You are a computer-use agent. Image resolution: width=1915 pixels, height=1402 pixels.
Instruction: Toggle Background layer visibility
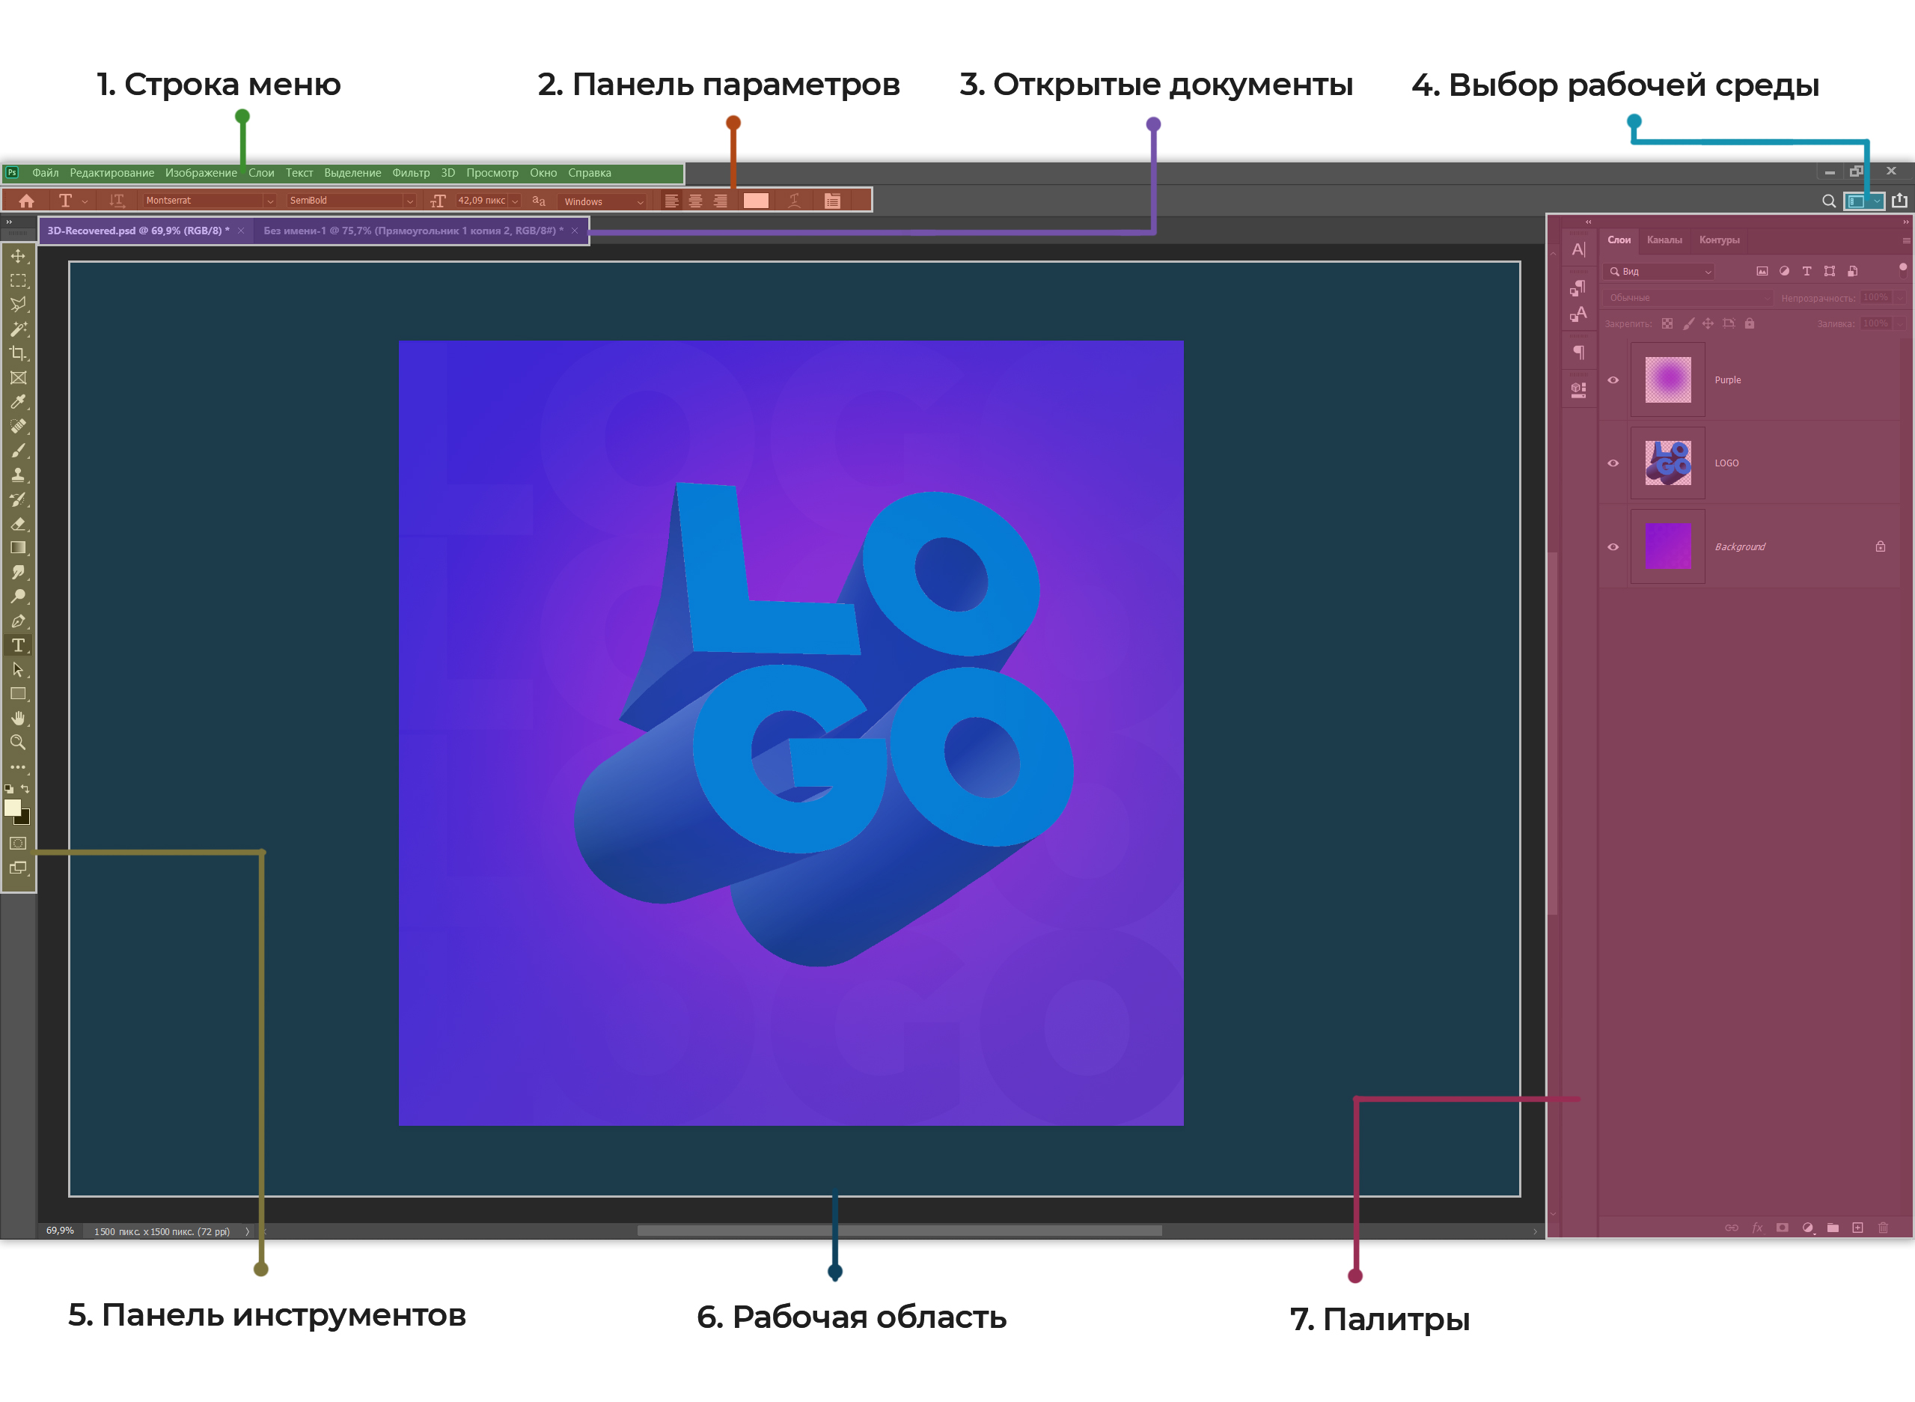coord(1613,546)
